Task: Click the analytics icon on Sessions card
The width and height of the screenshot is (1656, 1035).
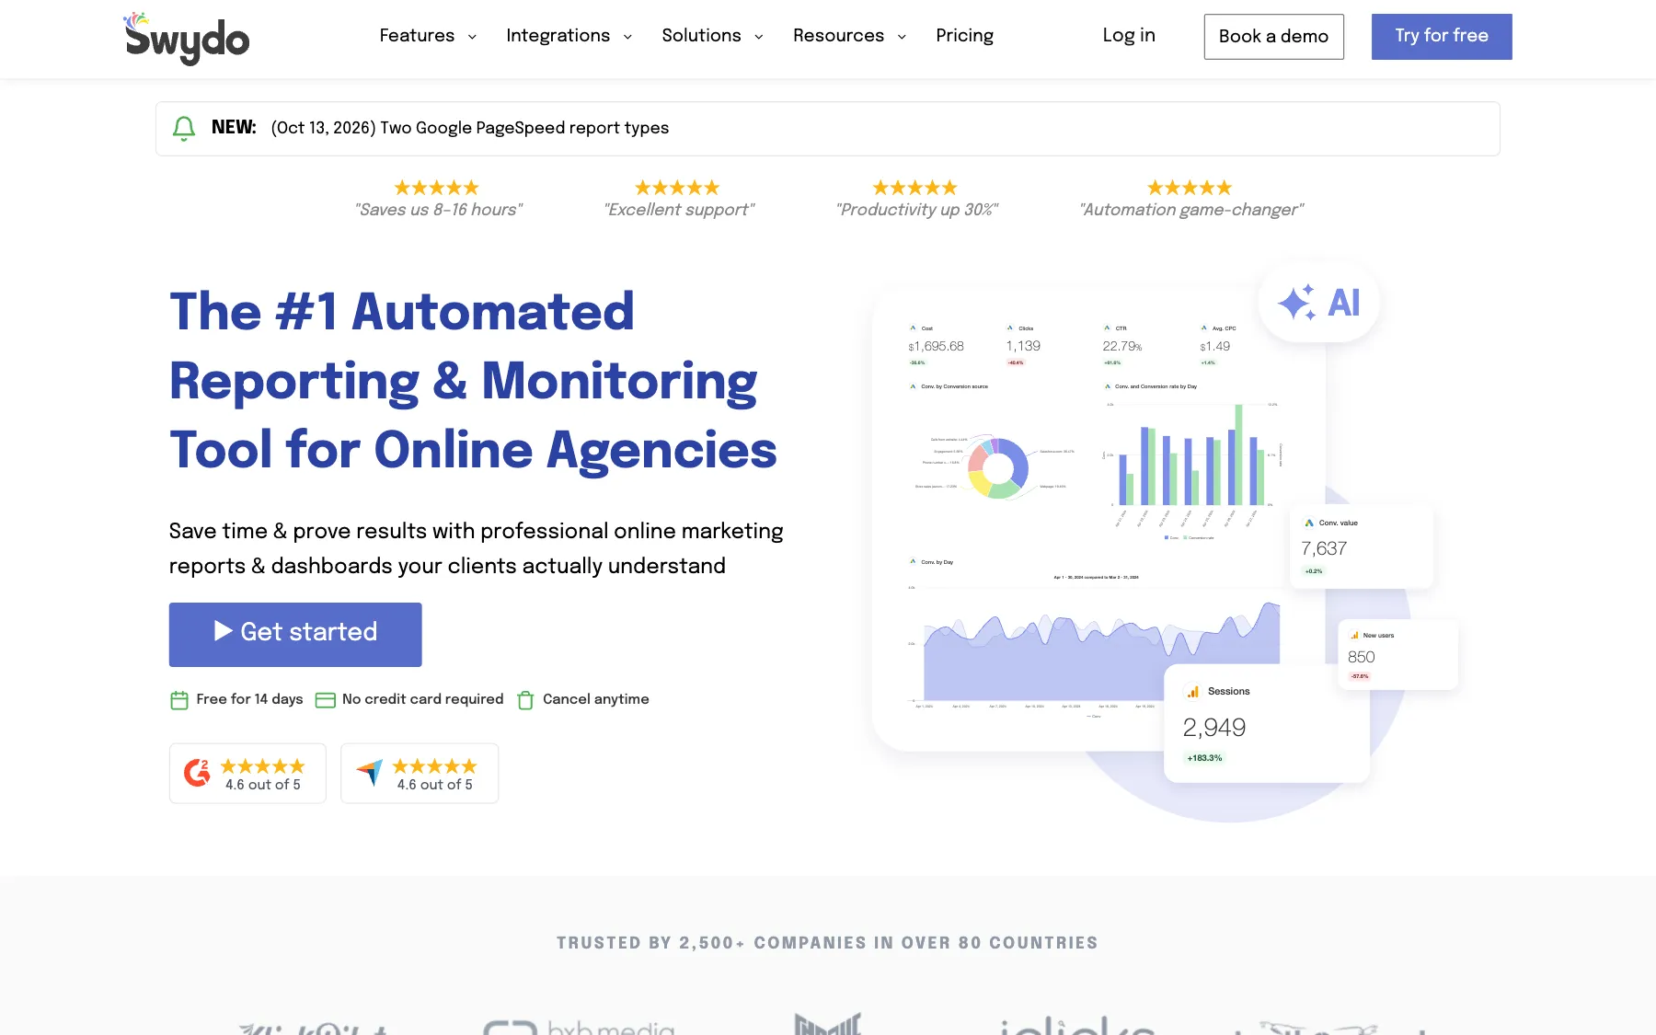Action: click(1193, 691)
